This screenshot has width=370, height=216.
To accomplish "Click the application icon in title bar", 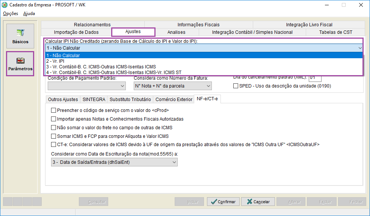I will 4,5.
